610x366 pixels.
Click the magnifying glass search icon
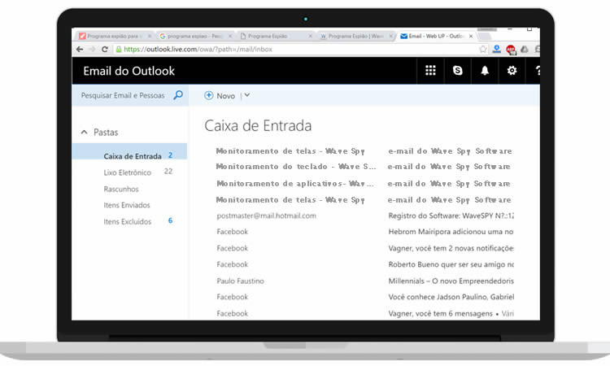pyautogui.click(x=178, y=95)
